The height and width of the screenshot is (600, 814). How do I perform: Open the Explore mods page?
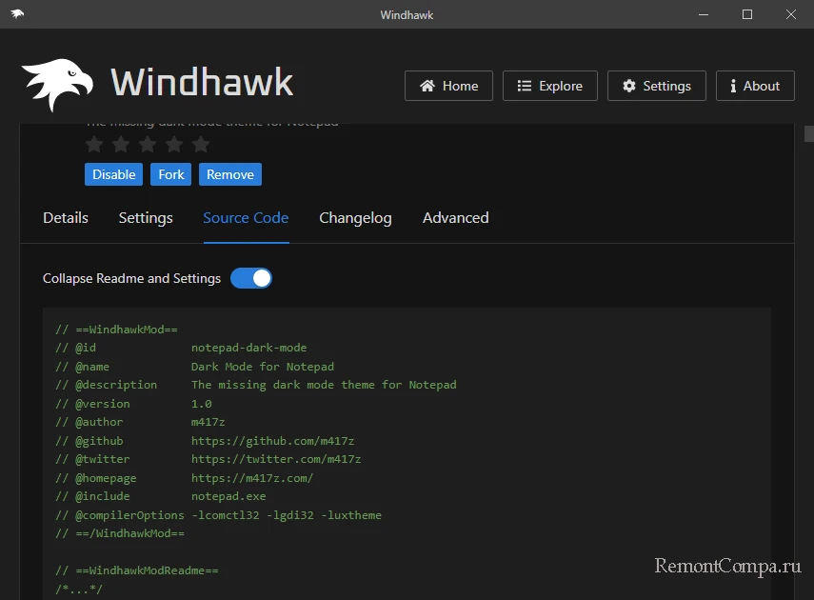point(549,86)
